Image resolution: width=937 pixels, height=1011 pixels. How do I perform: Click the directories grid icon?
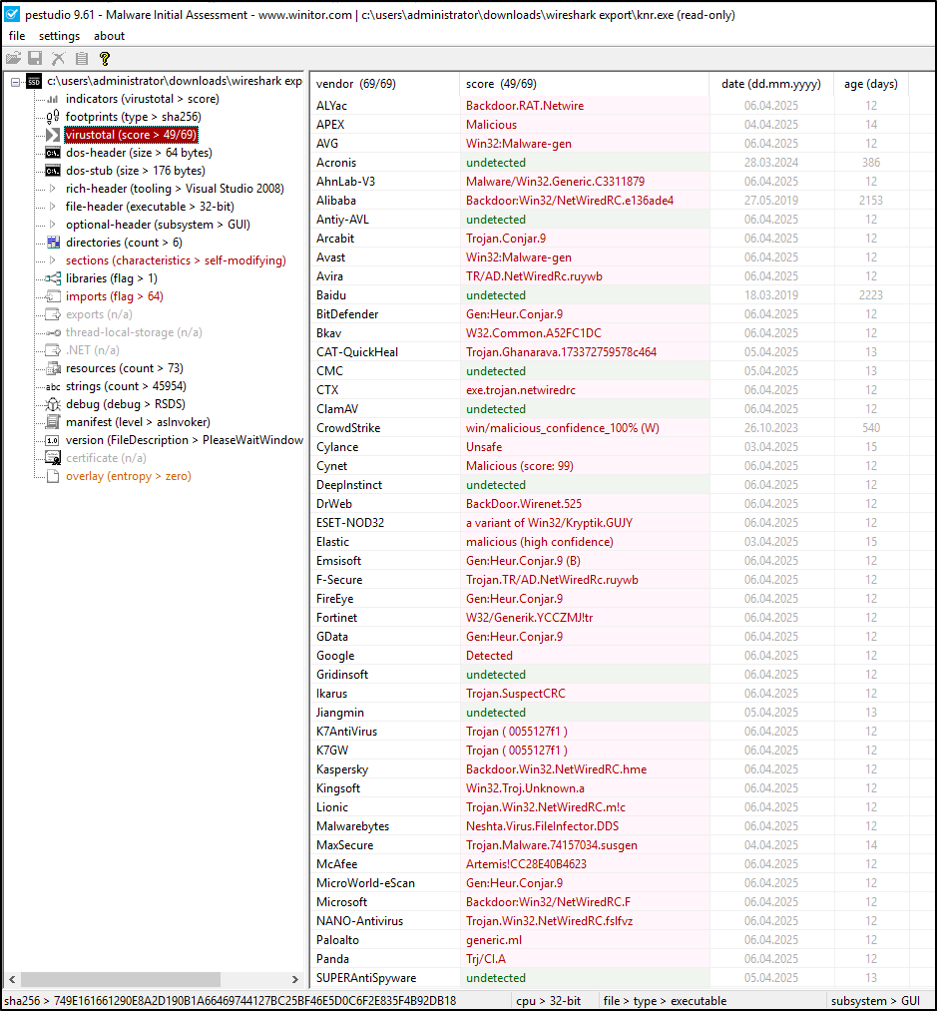53,243
